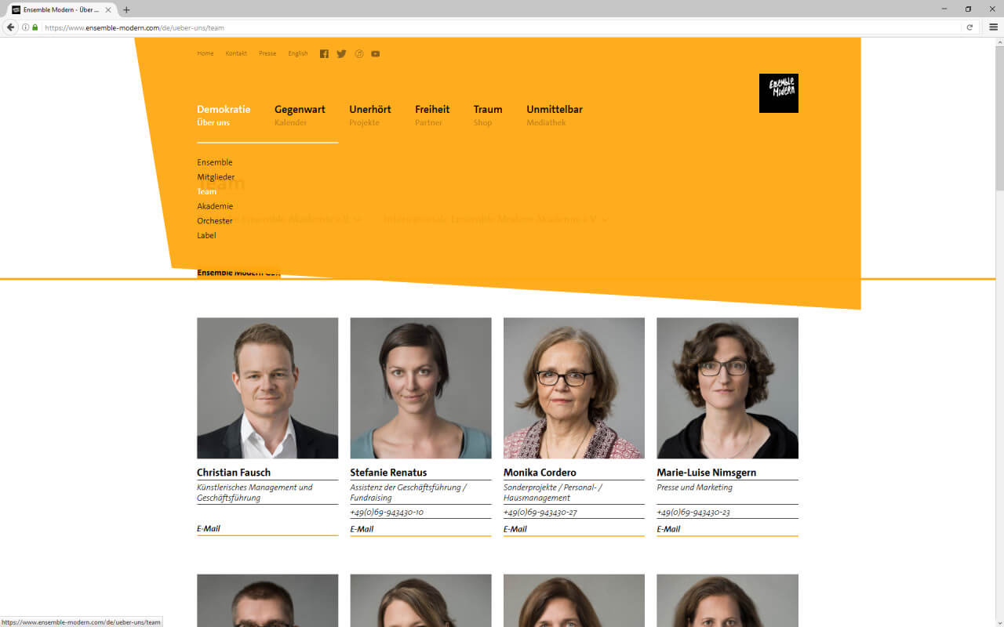1004x627 pixels.
Task: Select Orchester in the submenu
Action: click(215, 221)
